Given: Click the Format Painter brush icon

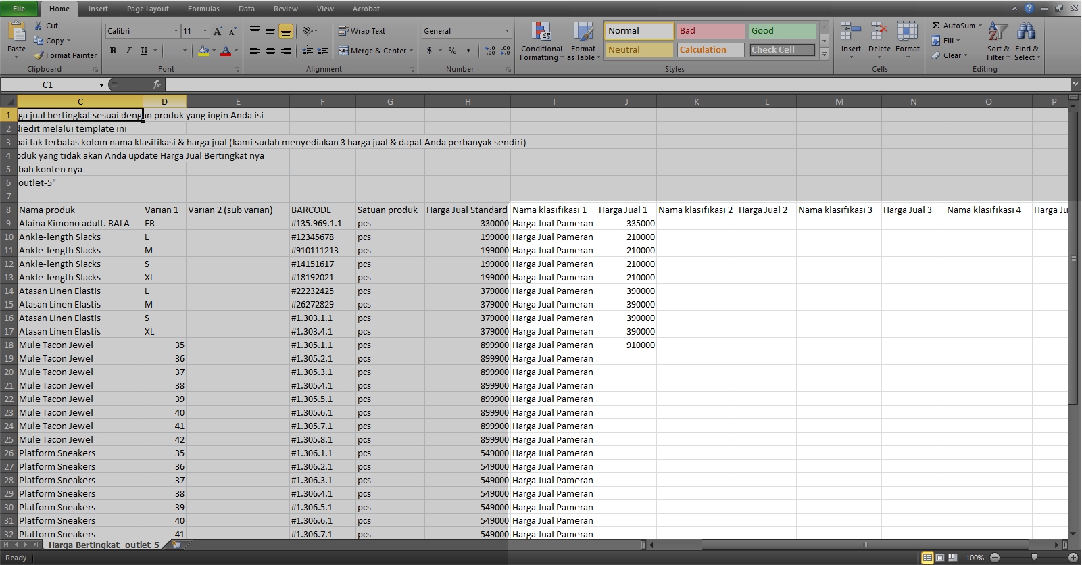Looking at the screenshot, I should pos(39,55).
